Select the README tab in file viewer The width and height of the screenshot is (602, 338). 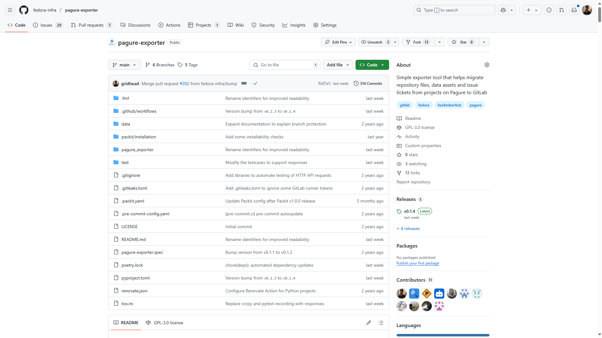(x=126, y=323)
